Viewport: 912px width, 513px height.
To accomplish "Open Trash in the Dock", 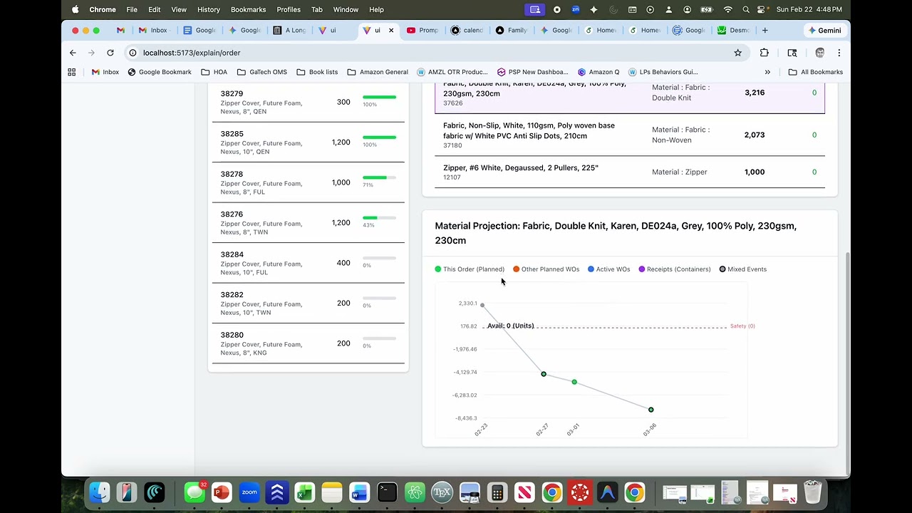I will (812, 492).
